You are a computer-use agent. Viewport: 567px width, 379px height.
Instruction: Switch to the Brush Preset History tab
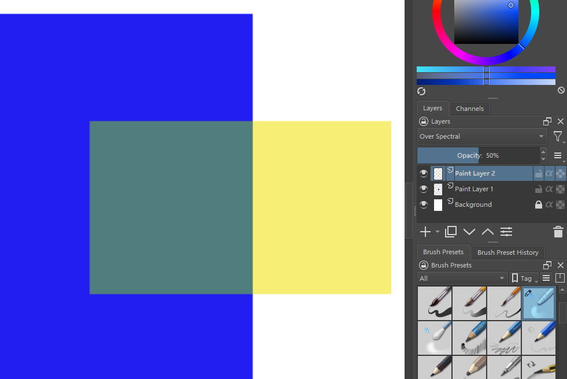(507, 252)
